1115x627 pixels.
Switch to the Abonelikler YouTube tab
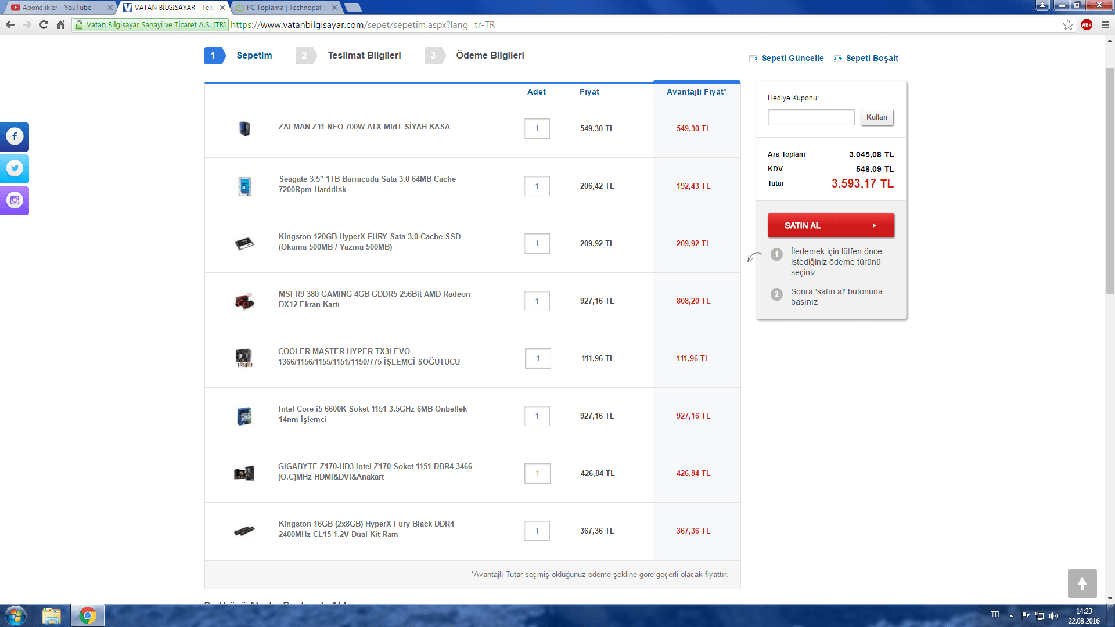(x=57, y=8)
